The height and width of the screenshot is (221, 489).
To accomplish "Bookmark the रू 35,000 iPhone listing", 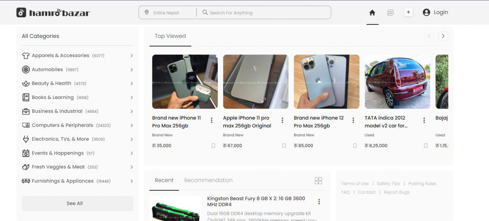I will tap(213, 146).
